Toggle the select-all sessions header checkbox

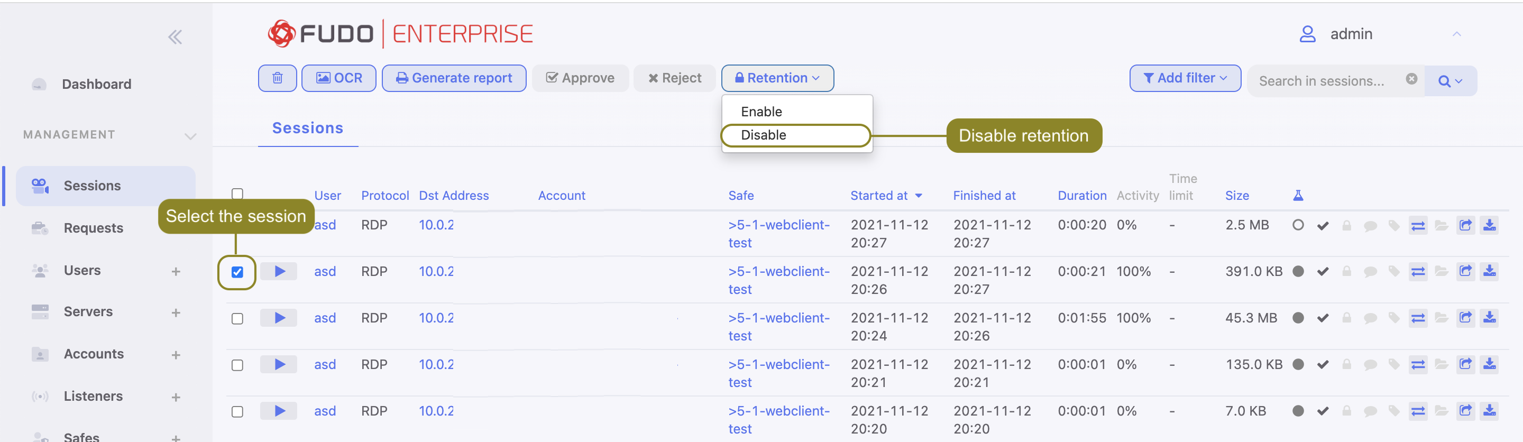point(237,194)
